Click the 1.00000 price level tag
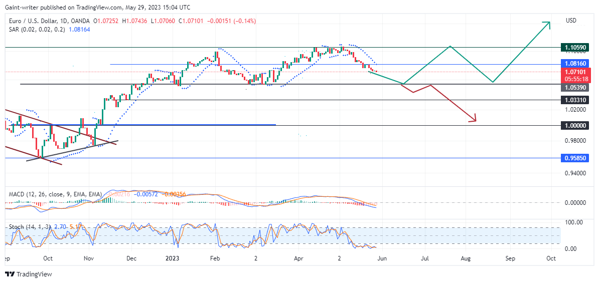This screenshot has width=599, height=283. (x=575, y=126)
